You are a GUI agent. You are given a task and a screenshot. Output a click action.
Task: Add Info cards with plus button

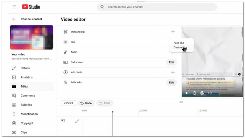[x=173, y=72]
